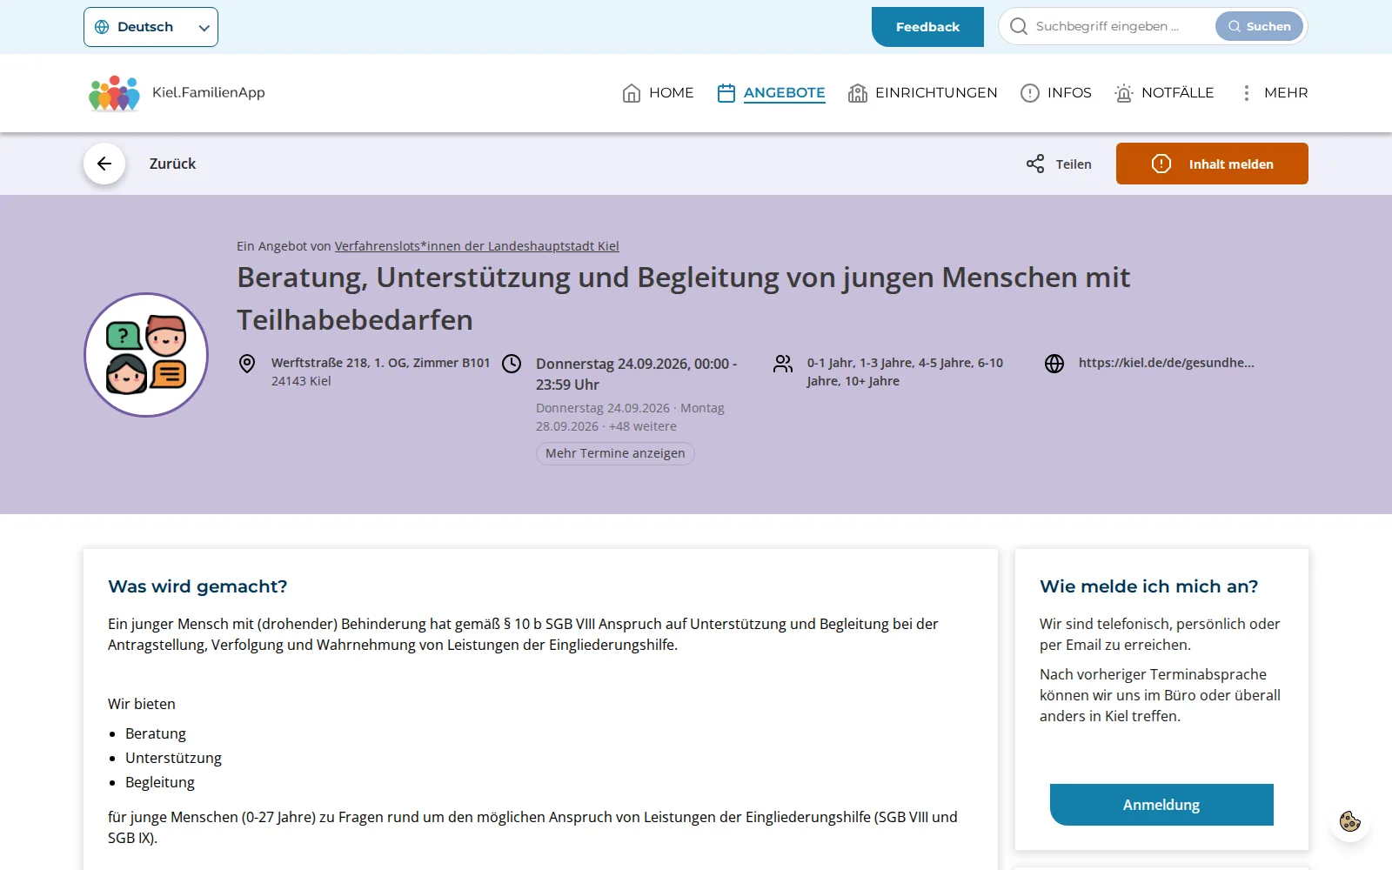Click the Suchen search button

[1259, 26]
